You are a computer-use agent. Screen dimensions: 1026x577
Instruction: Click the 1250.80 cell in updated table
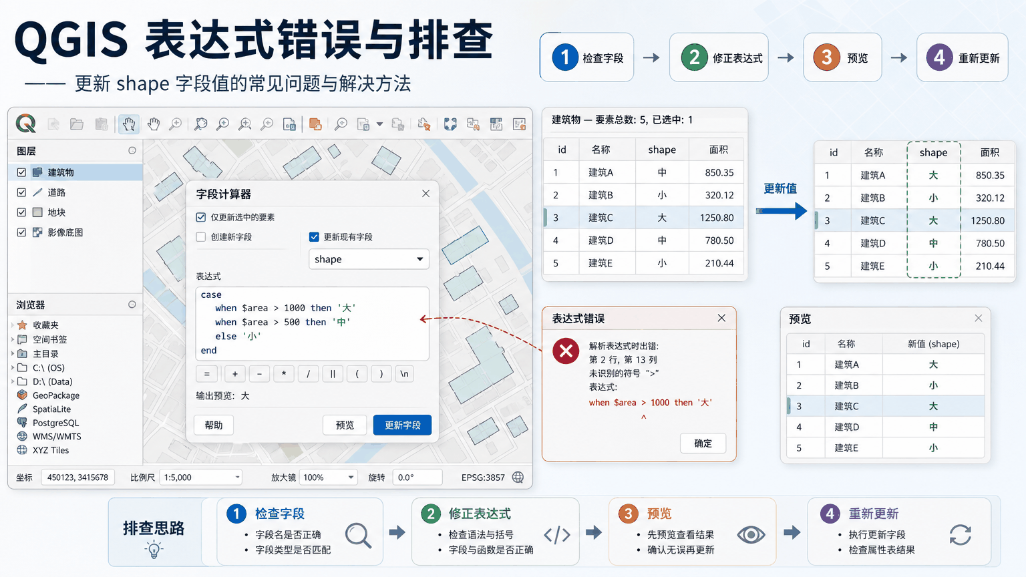point(987,220)
